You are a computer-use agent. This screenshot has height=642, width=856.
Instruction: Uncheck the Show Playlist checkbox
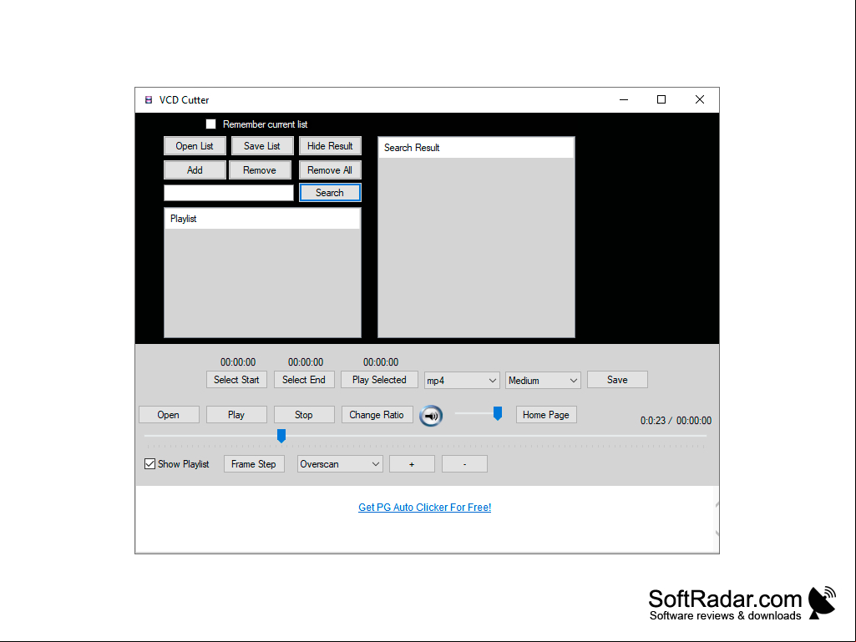[x=149, y=464]
